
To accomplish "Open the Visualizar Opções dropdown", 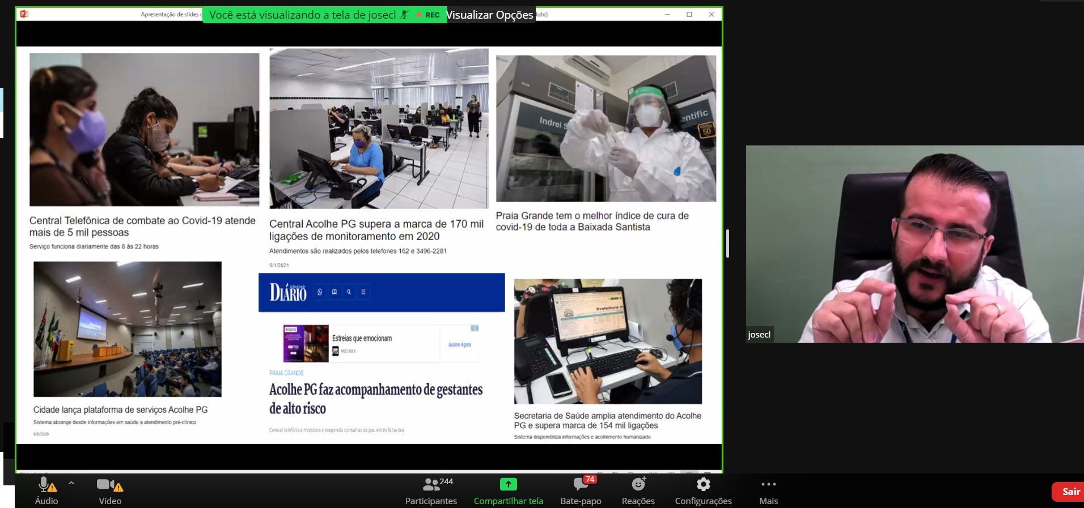I will tap(490, 15).
